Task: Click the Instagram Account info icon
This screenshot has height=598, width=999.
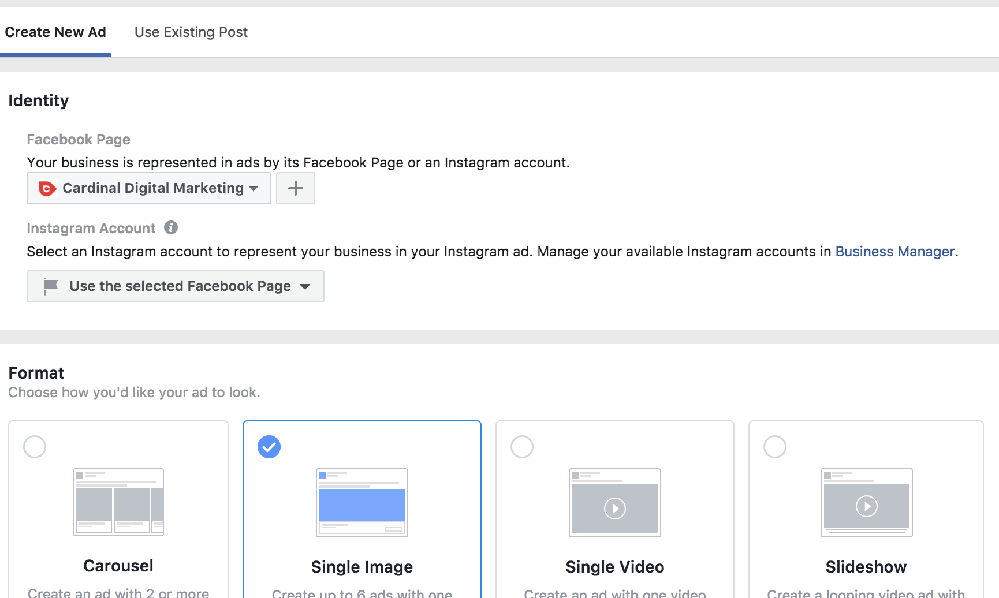Action: [x=171, y=227]
